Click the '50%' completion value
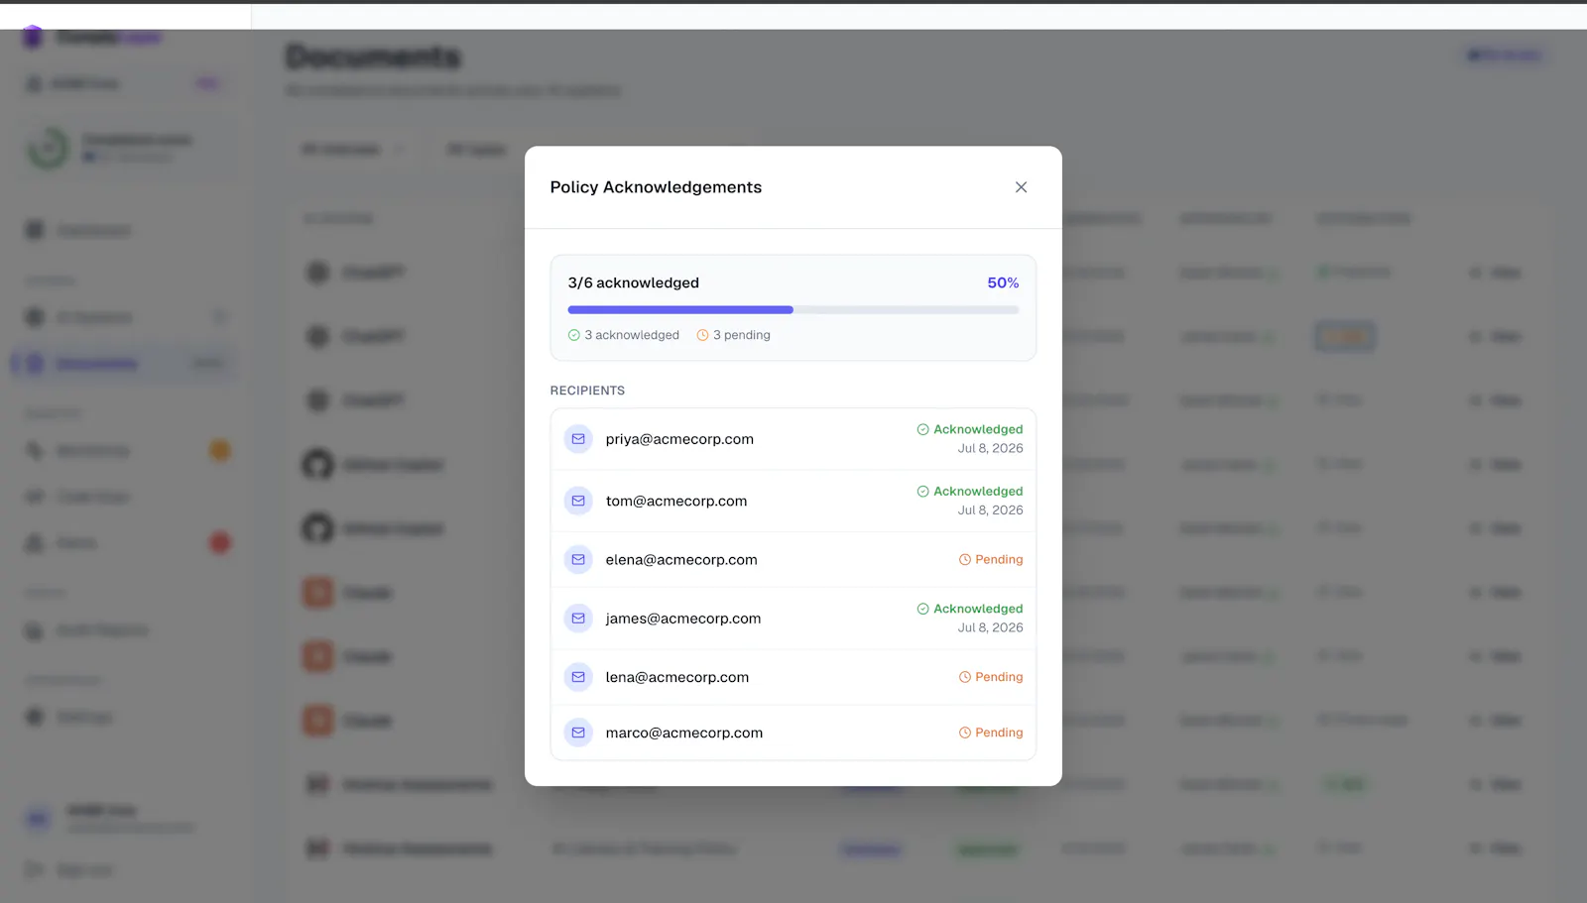 (x=1003, y=282)
